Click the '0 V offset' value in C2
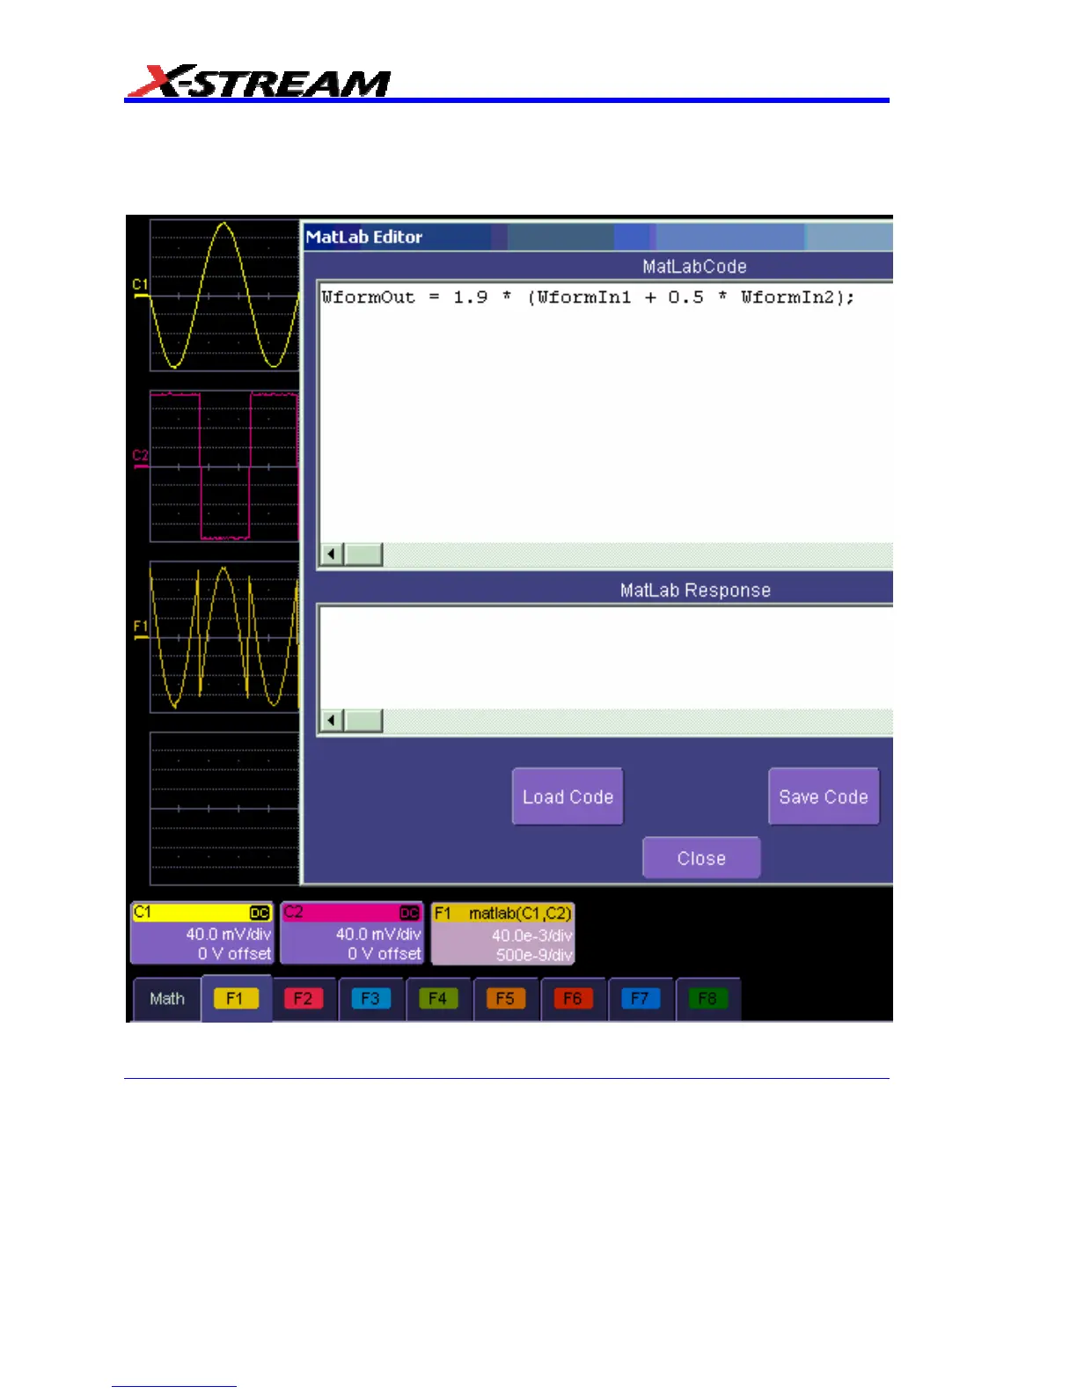Viewport: 1077px width, 1394px height. pos(385,954)
